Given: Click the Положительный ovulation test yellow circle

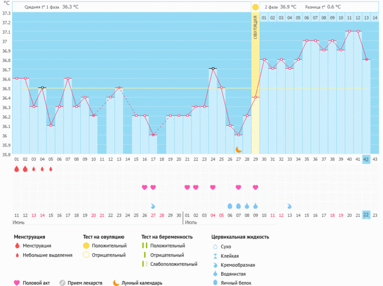Looking at the screenshot, I should (86, 246).
